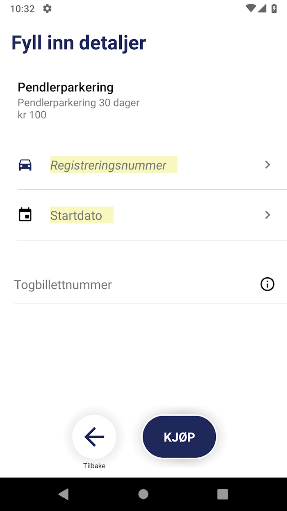Tap the Pendlerparkering product title
The image size is (287, 511).
point(66,87)
